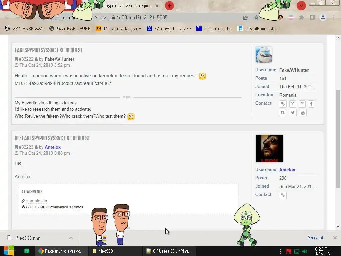The height and width of the screenshot is (256, 341).
Task: Click FakeAVHunter's Twitter contact icon
Action: [293, 113]
